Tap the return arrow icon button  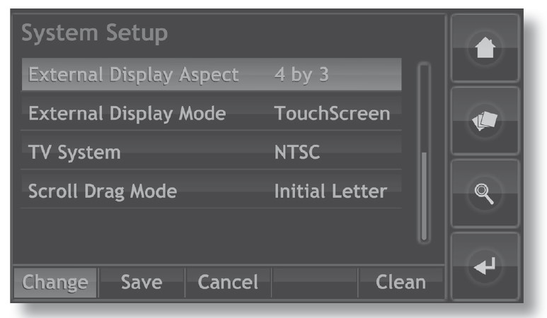(x=485, y=267)
